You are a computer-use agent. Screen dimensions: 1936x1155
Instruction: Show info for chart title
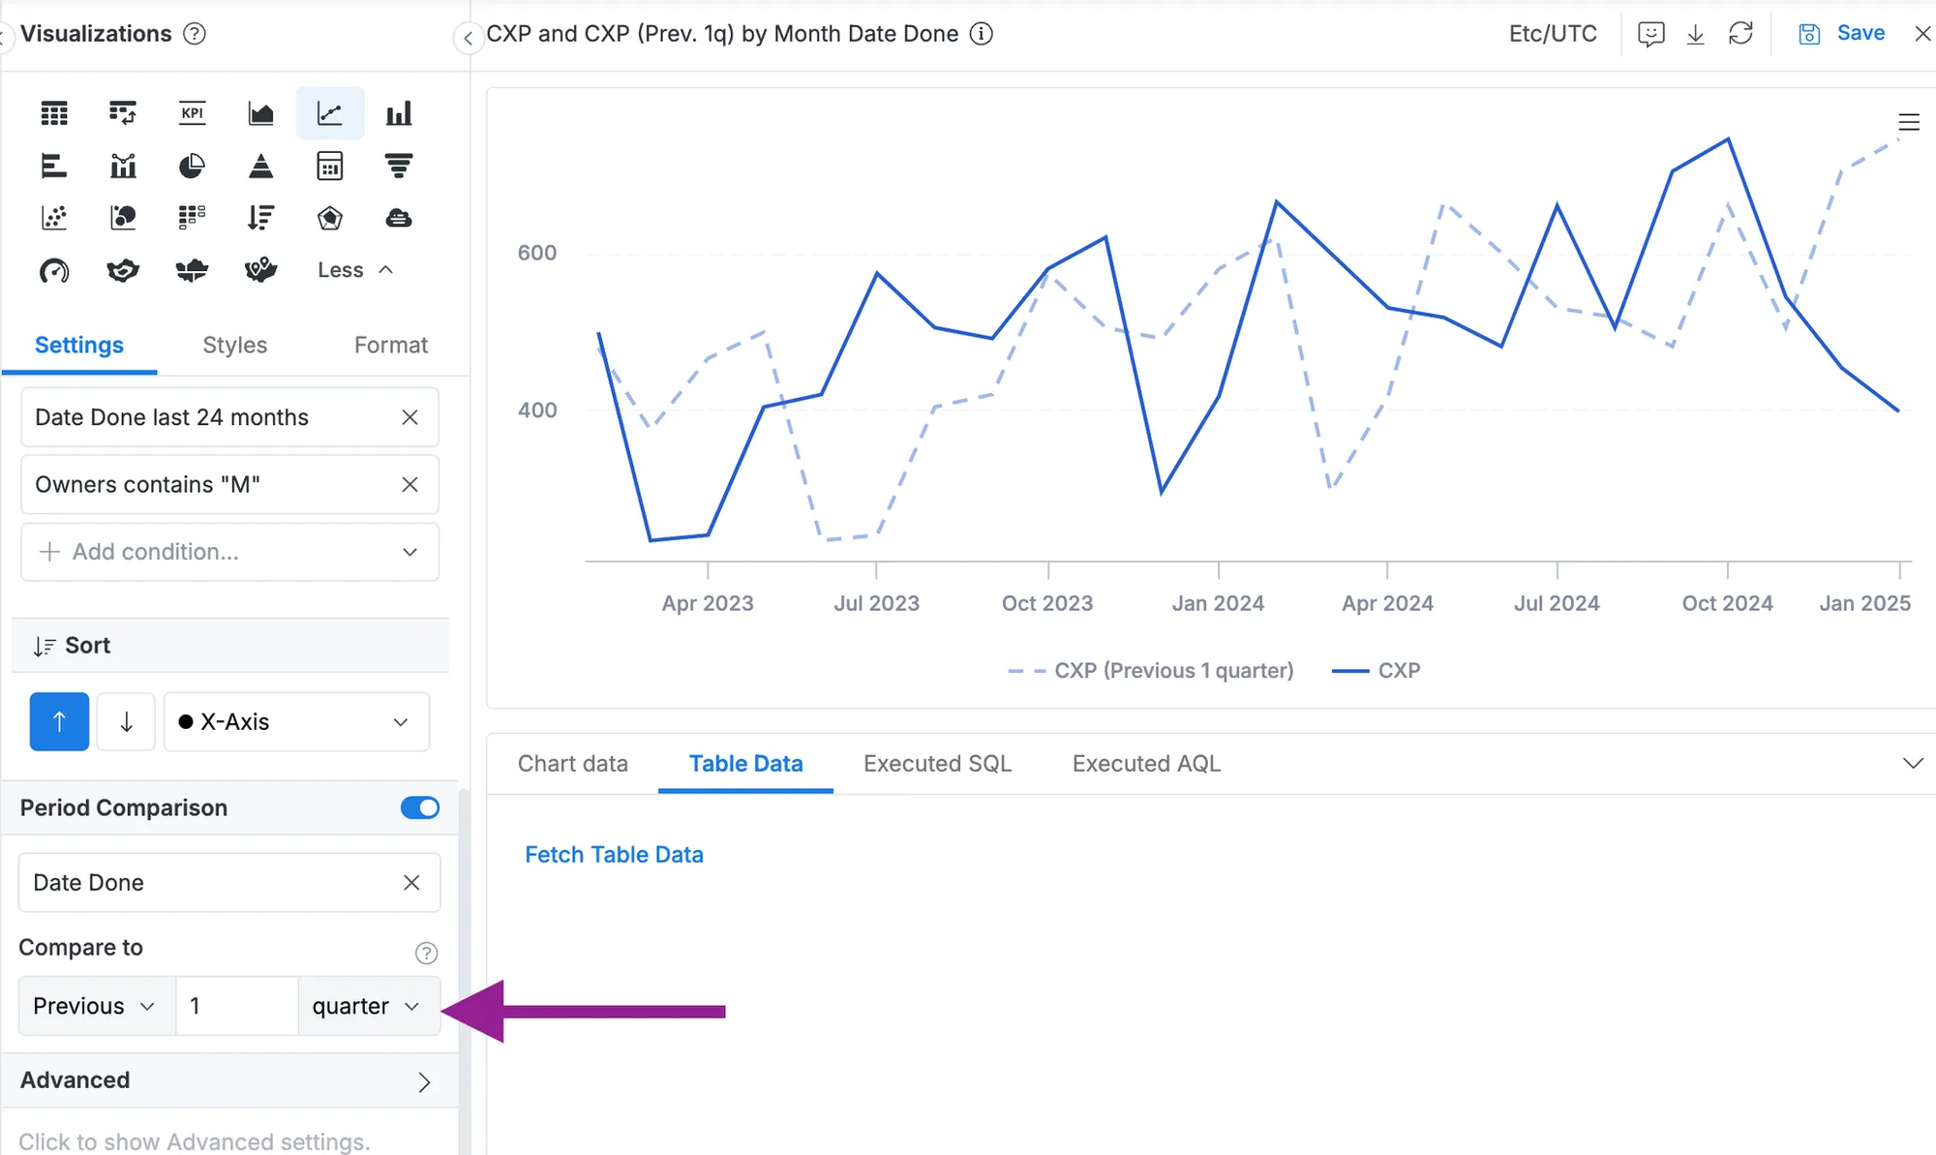pos(982,34)
